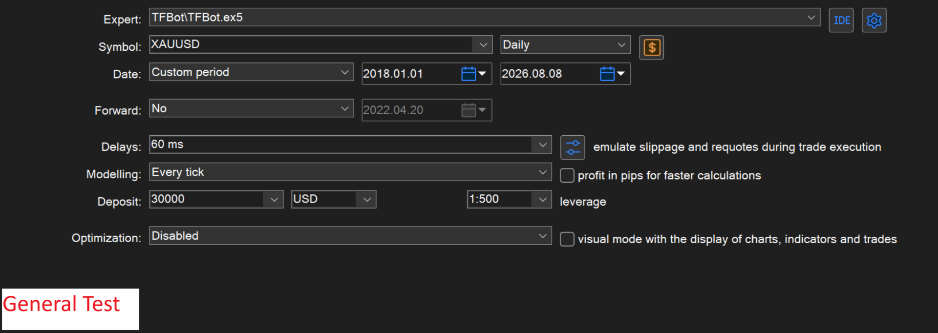938x333 pixels.
Task: Expand the XAUUSD symbol dropdown
Action: click(483, 45)
